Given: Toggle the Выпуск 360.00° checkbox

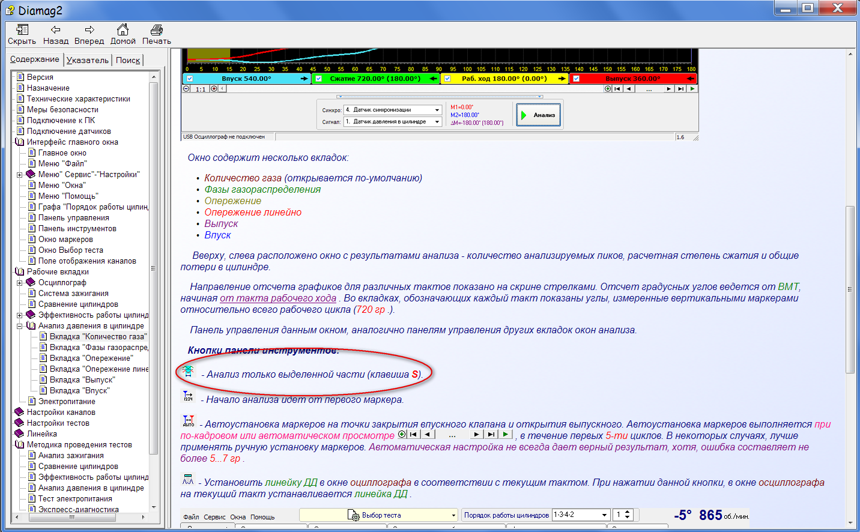Looking at the screenshot, I should [x=577, y=79].
